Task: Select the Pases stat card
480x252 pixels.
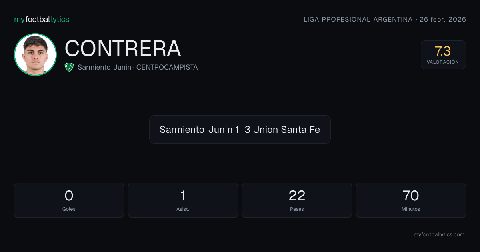Action: (297, 200)
